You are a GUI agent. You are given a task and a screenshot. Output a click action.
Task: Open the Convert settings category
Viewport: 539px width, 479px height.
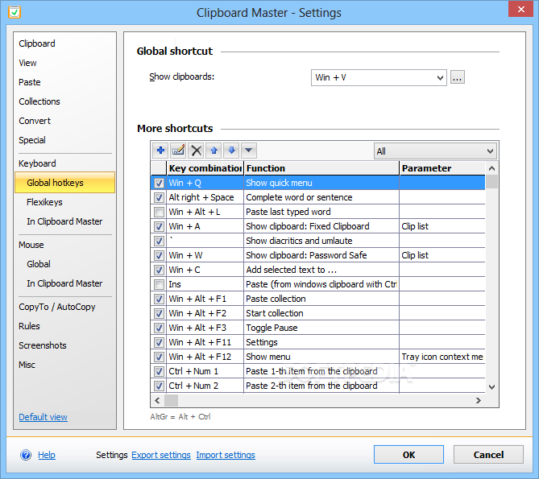(x=35, y=121)
